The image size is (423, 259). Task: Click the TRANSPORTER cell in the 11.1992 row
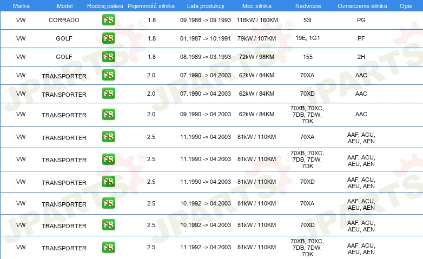pos(64,248)
